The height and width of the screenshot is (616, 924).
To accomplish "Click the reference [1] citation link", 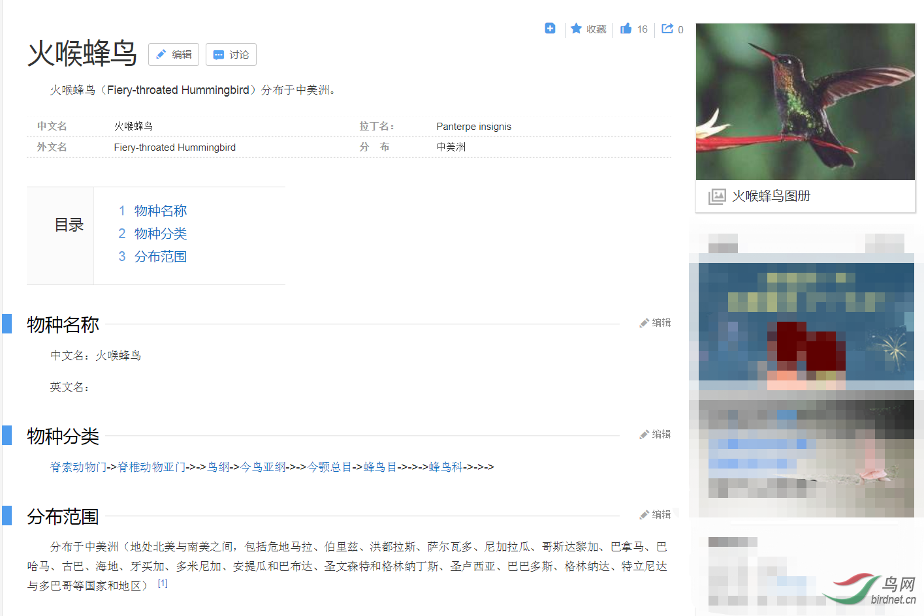I will click(x=162, y=583).
